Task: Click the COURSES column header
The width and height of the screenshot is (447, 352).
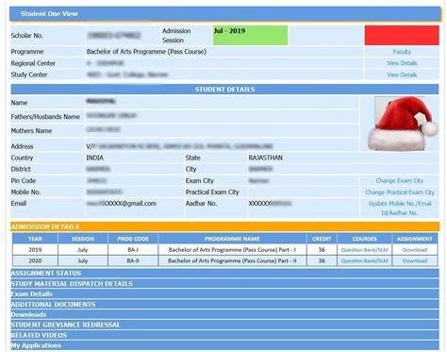Action: pos(364,239)
